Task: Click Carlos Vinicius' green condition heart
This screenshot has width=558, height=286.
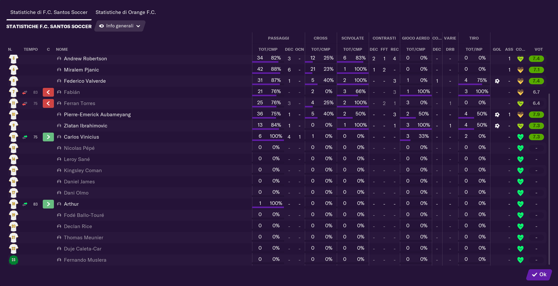Action: [520, 137]
